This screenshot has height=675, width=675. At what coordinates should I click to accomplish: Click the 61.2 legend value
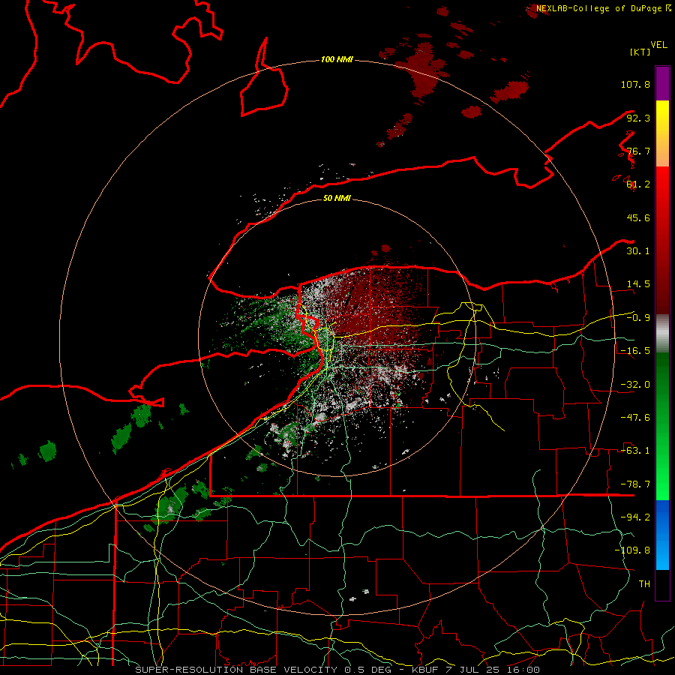coord(638,184)
